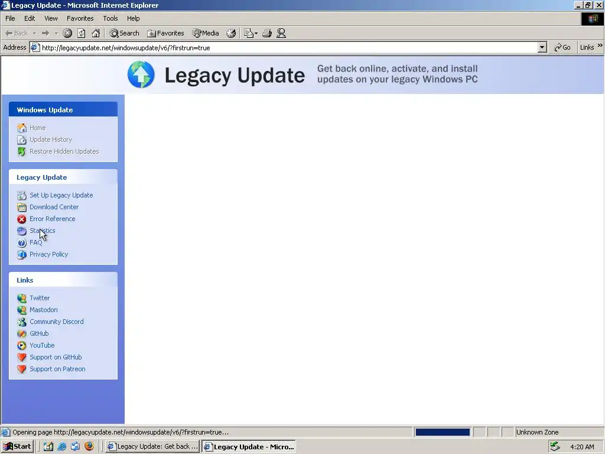Click the page loading progress bar
Viewport: 605px width, 454px height.
(443, 432)
